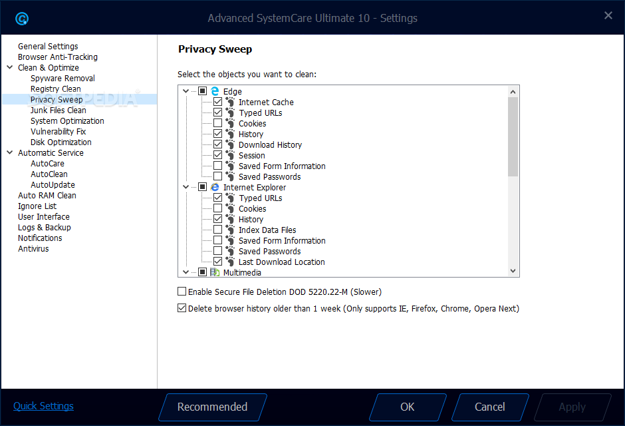
Task: Collapse the Clean & Optimize section
Action: pyautogui.click(x=10, y=67)
